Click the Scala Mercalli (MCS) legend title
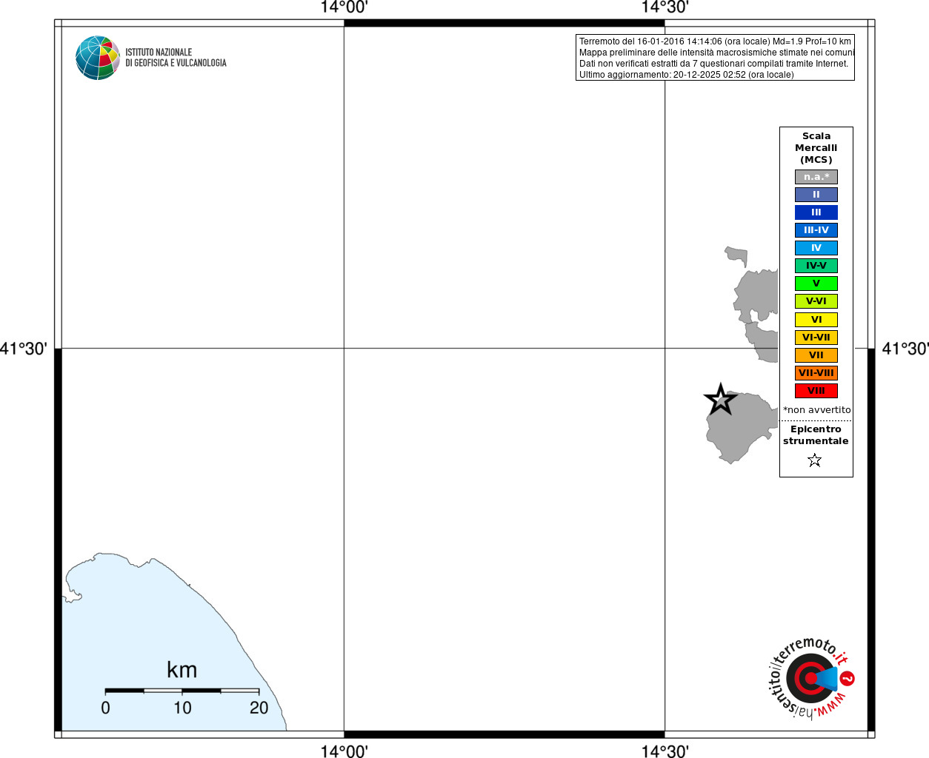This screenshot has height=758, width=929. coord(816,148)
